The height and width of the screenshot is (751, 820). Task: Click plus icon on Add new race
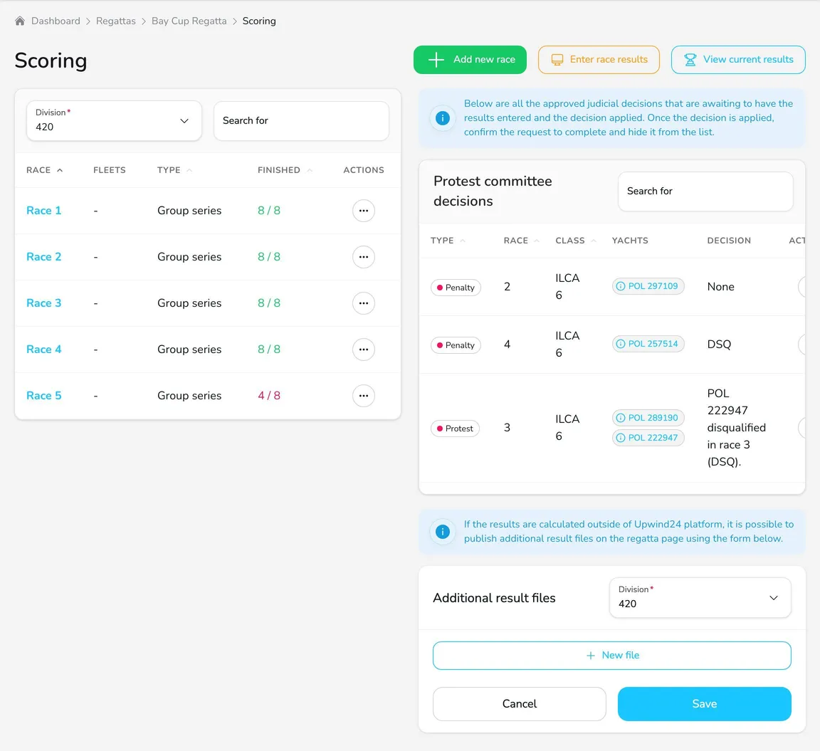(x=436, y=60)
